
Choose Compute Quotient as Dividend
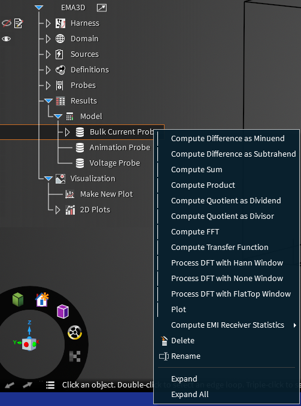[227, 201]
